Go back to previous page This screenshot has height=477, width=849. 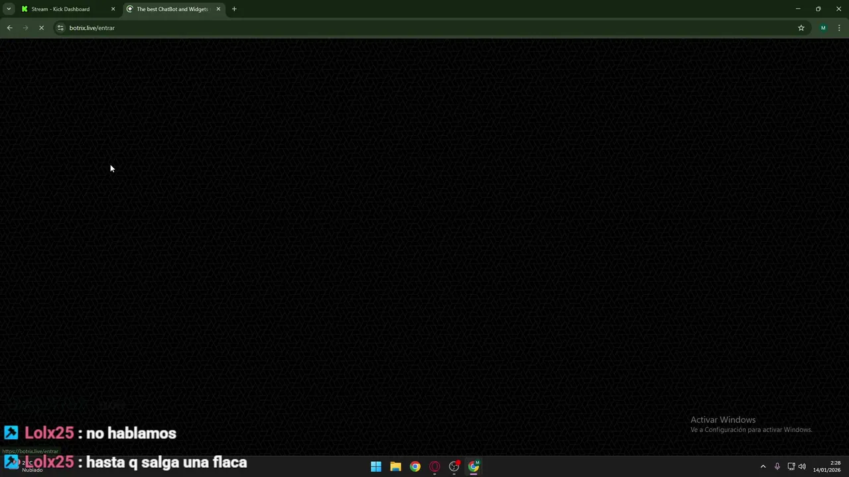(9, 28)
